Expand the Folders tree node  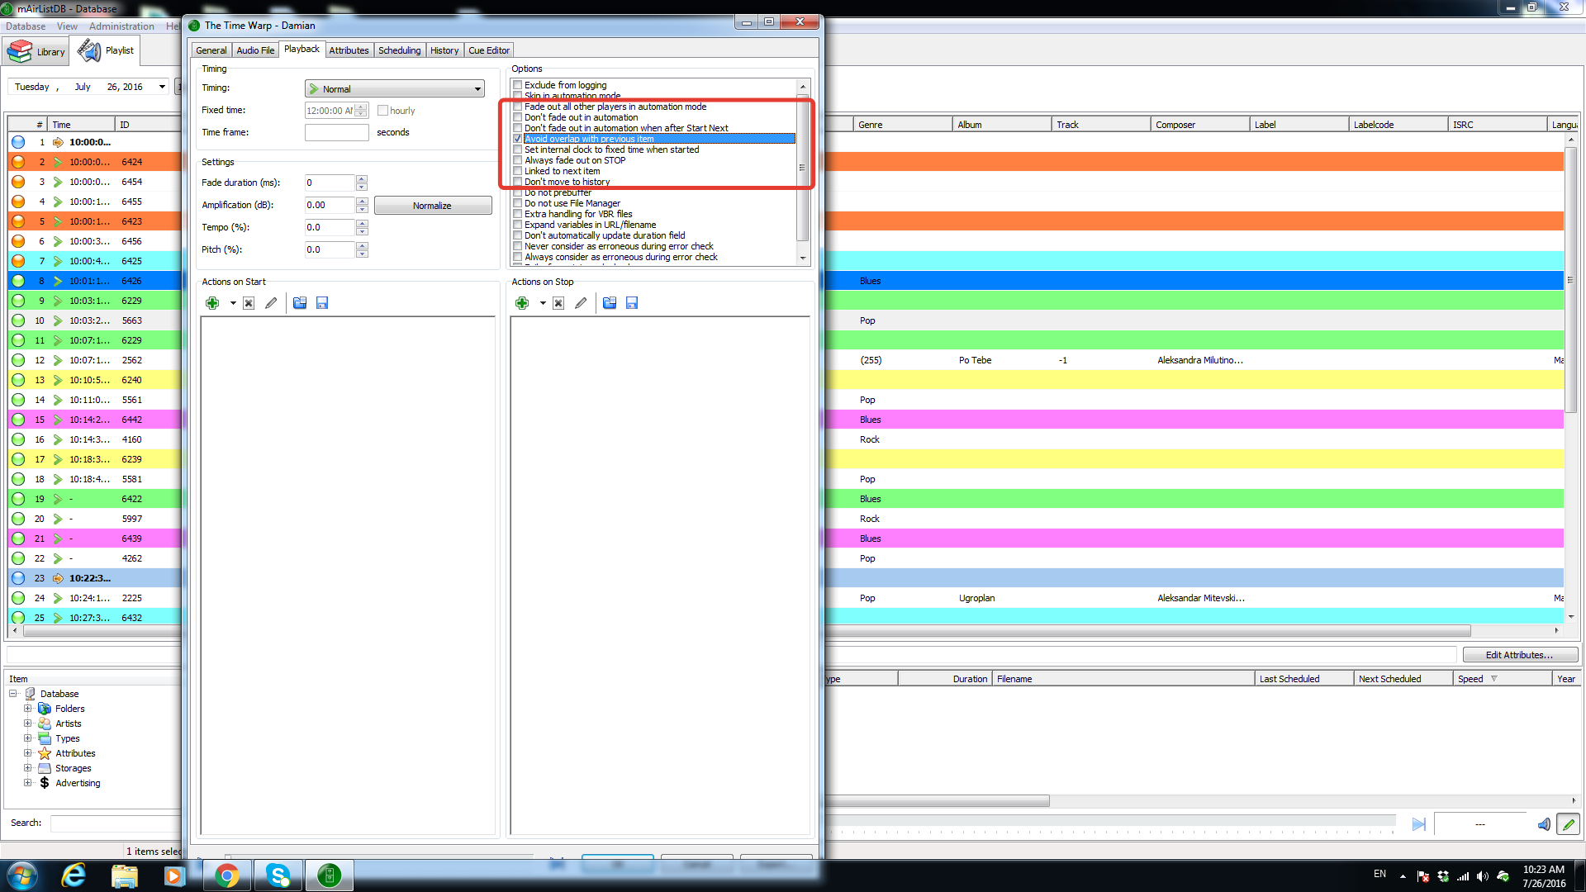point(27,709)
